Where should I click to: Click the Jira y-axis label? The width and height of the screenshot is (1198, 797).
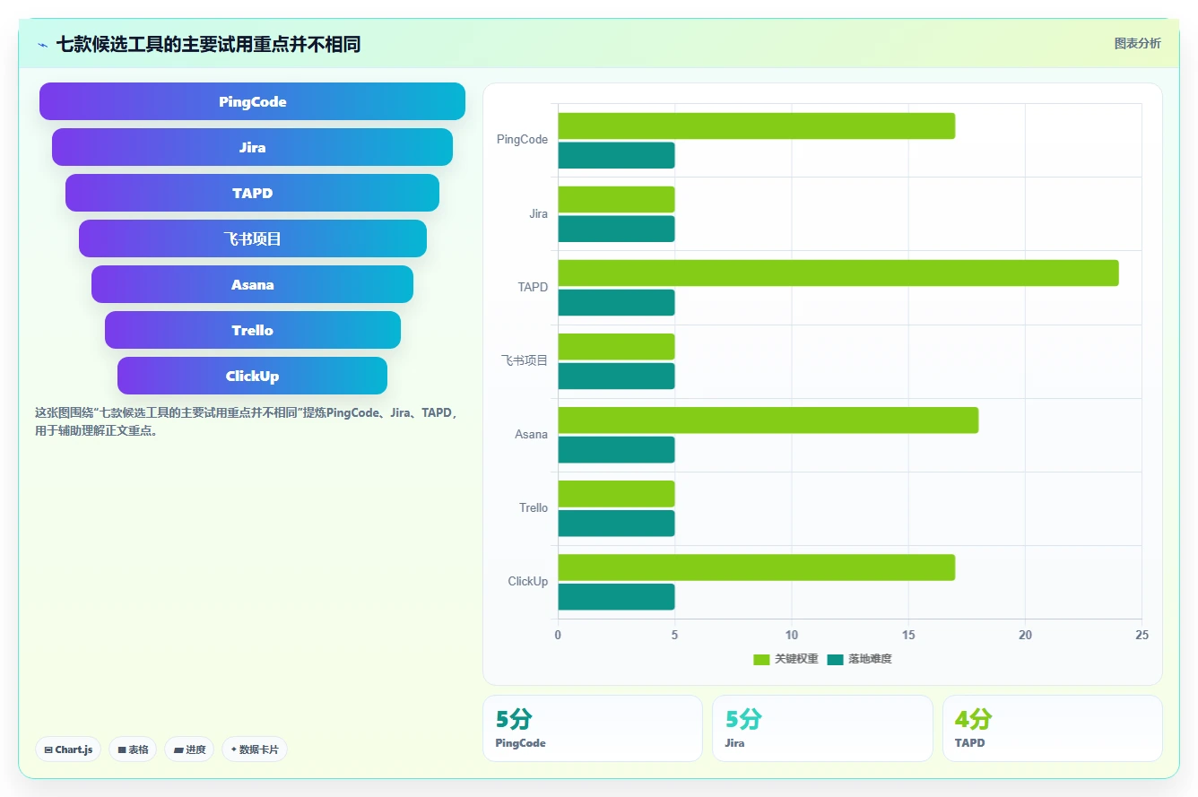pyautogui.click(x=538, y=213)
